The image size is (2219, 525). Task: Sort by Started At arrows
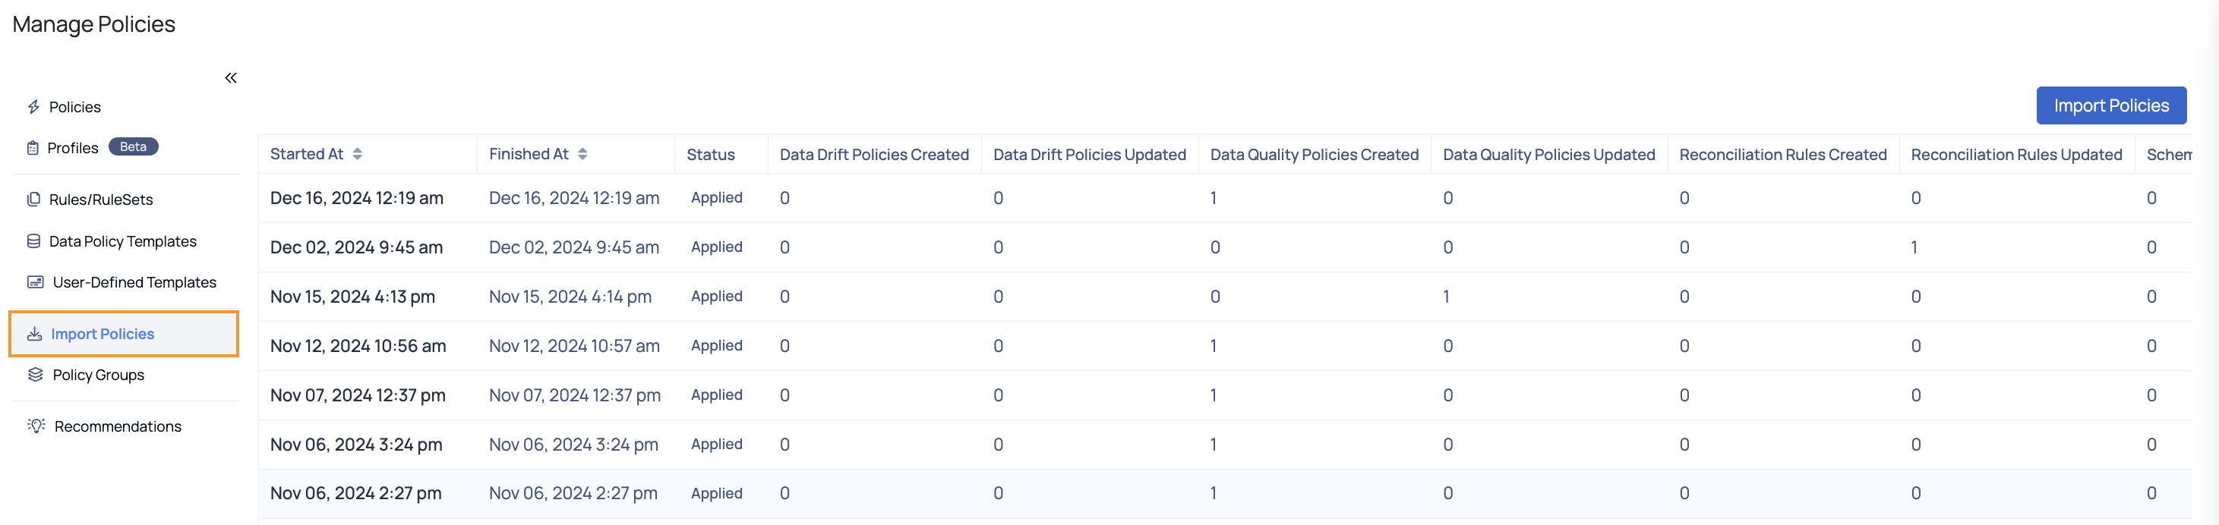pos(358,154)
